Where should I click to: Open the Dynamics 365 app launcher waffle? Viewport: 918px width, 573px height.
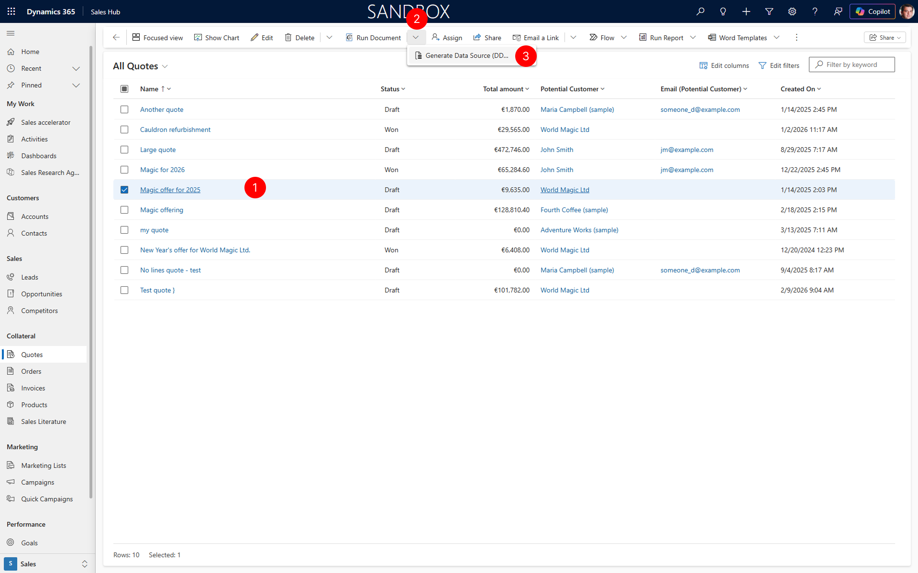click(x=11, y=11)
